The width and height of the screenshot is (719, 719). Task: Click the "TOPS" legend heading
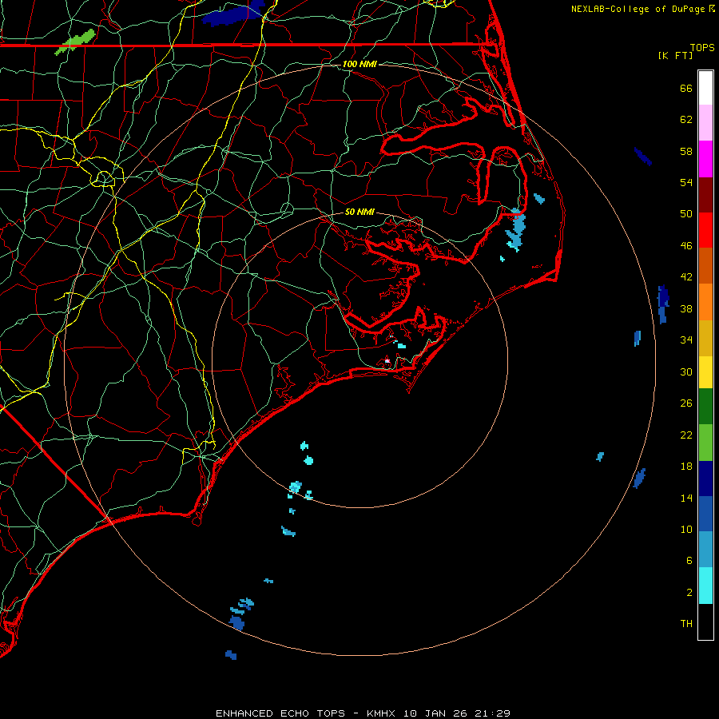(x=702, y=48)
